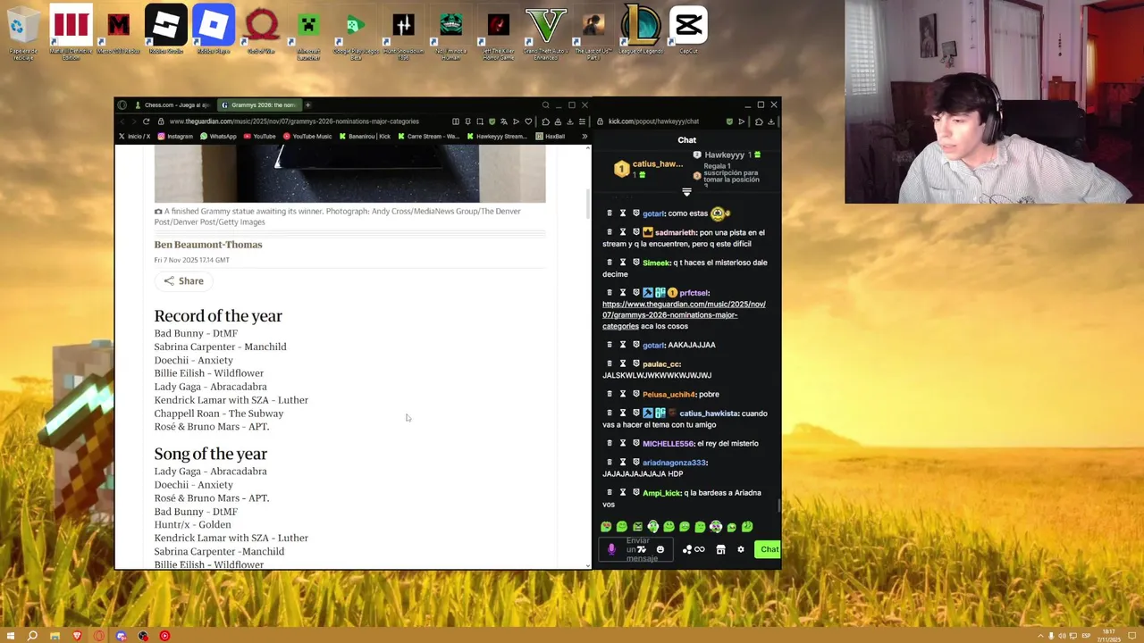This screenshot has height=643, width=1144.
Task: Click the tab search magnifier icon
Action: tap(545, 105)
